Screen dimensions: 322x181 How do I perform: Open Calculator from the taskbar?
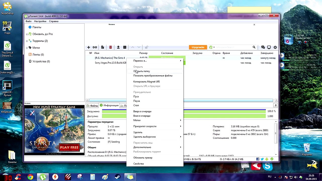click(93, 177)
